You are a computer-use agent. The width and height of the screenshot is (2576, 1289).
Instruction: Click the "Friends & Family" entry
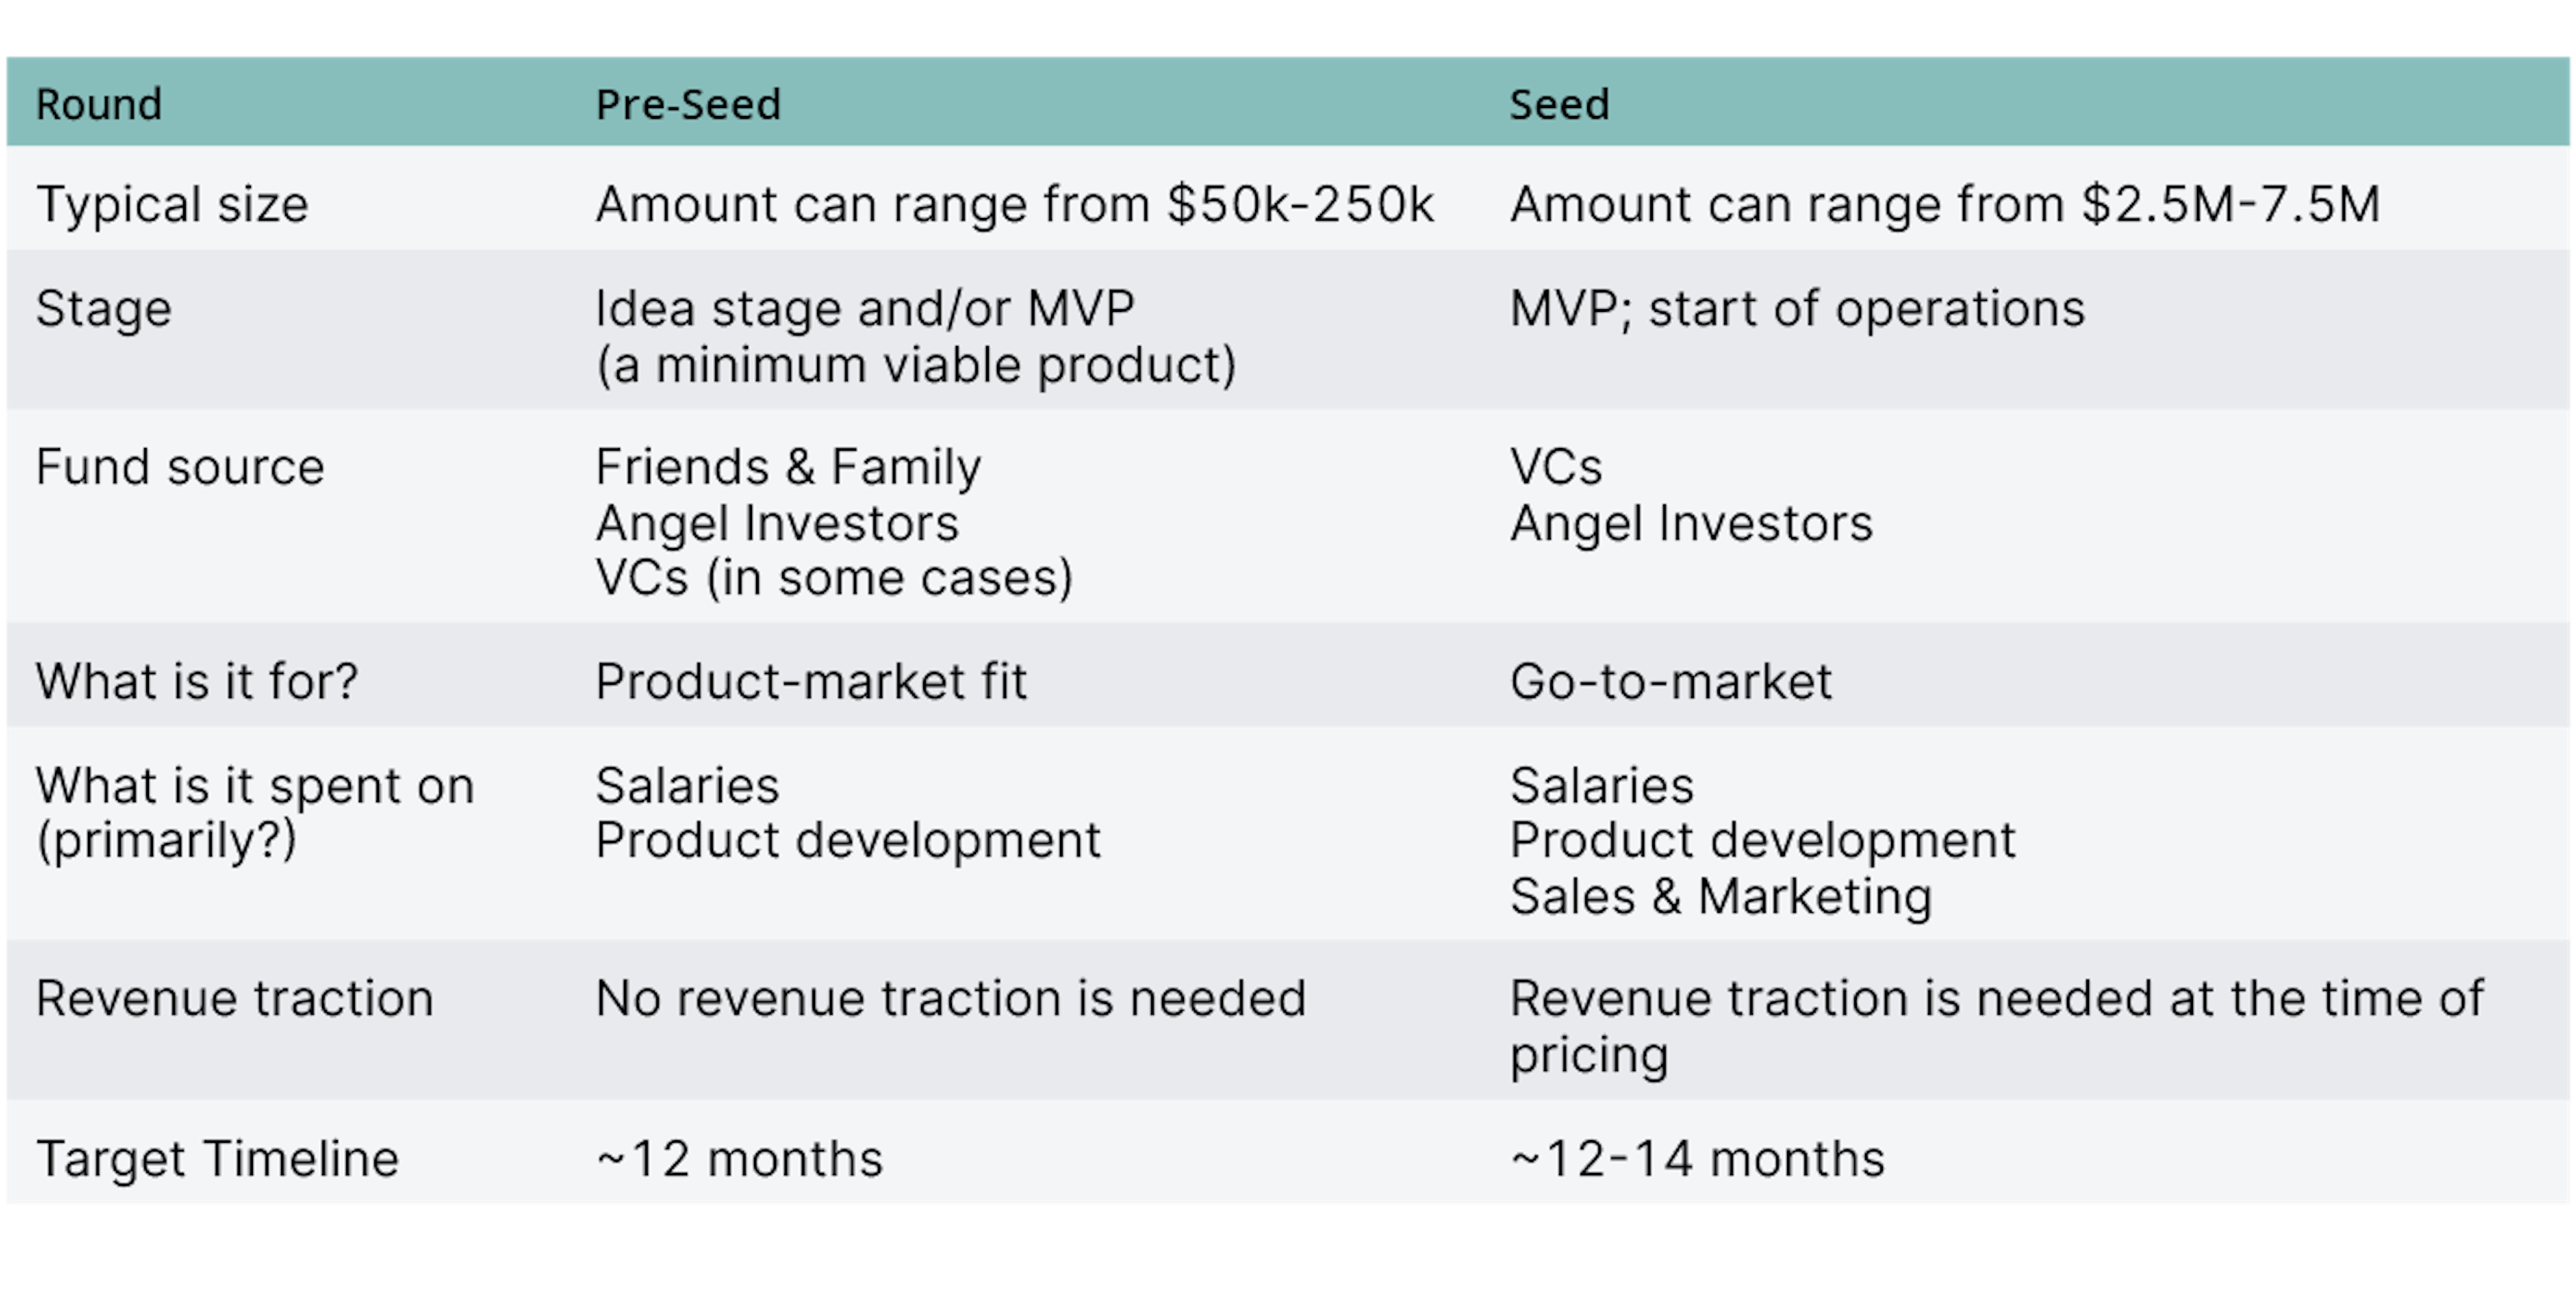click(788, 467)
